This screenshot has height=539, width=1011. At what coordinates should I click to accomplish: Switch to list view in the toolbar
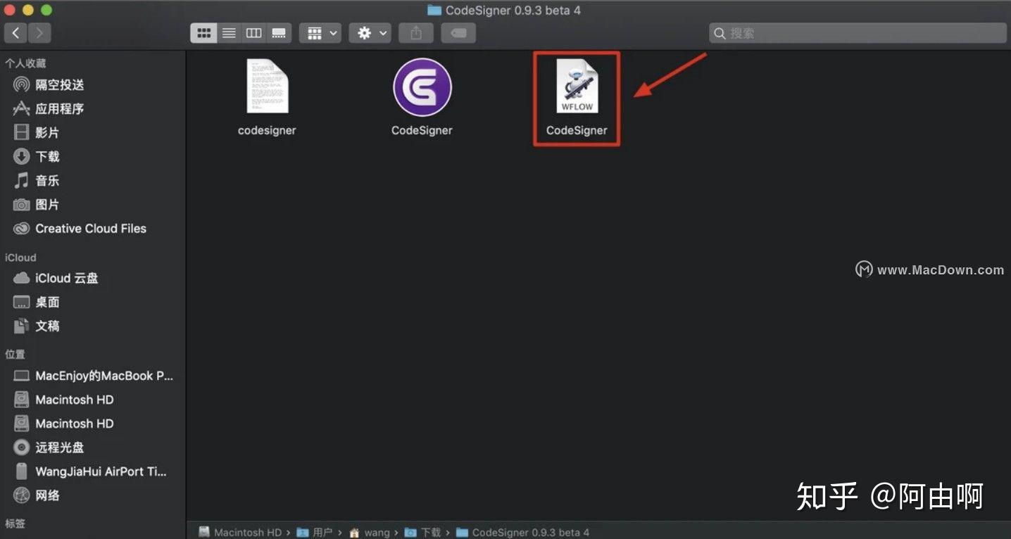pos(228,32)
